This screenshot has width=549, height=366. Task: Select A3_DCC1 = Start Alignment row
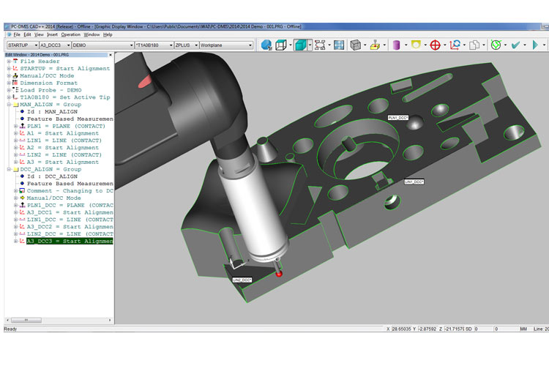pyautogui.click(x=70, y=212)
